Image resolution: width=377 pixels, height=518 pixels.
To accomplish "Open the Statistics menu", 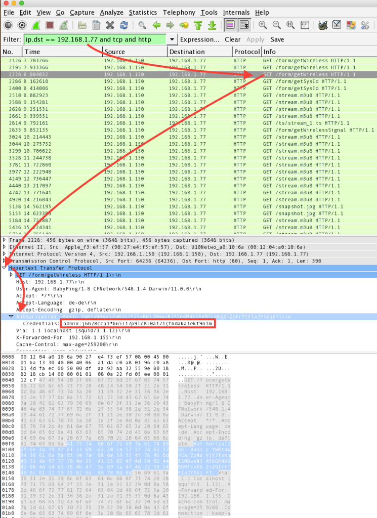I will click(x=143, y=12).
